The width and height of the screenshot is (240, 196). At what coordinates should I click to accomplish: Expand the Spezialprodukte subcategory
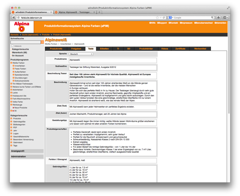[13, 75]
